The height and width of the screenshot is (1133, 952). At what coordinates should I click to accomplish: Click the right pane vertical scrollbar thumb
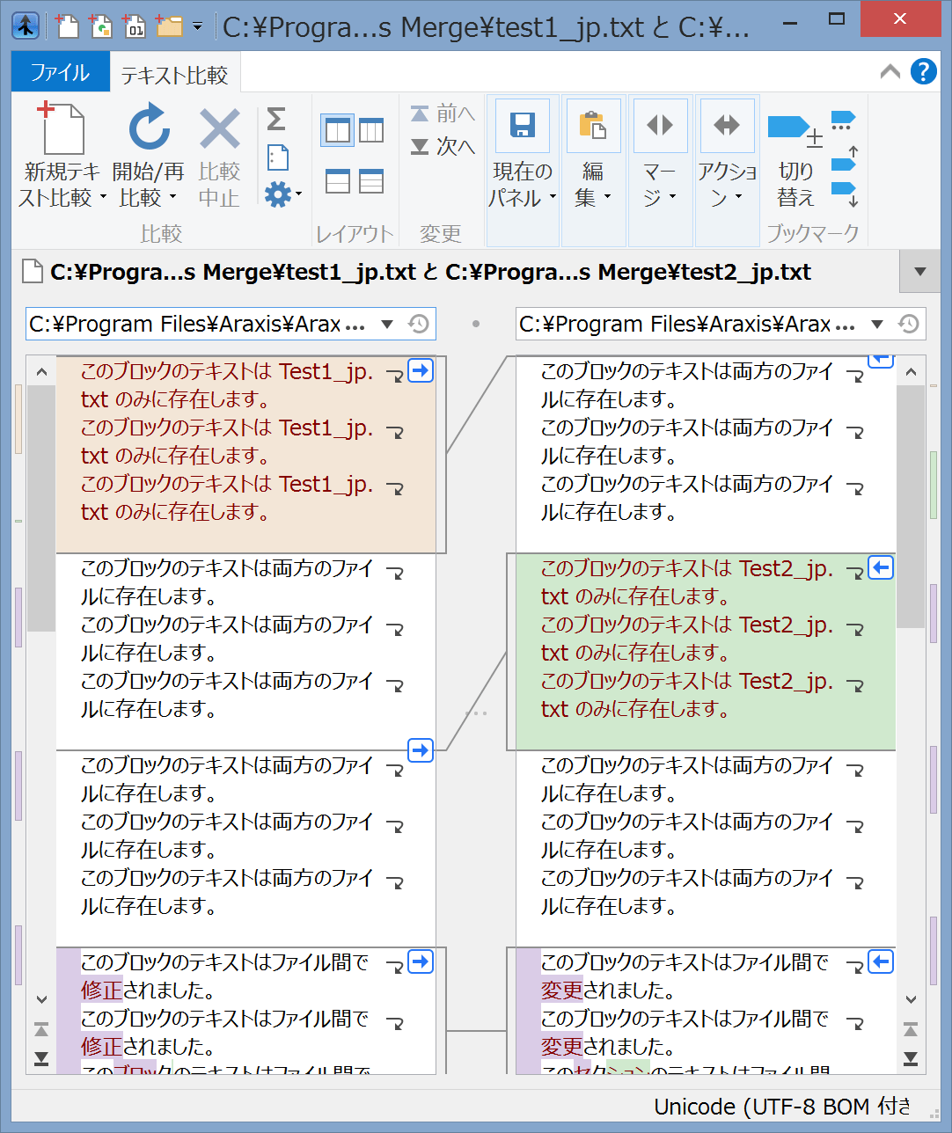click(x=911, y=506)
